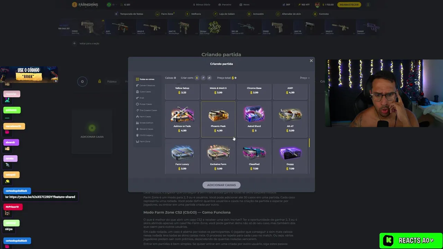443x249 pixels.
Task: Select Todas as caixas category
Action: coord(145,79)
